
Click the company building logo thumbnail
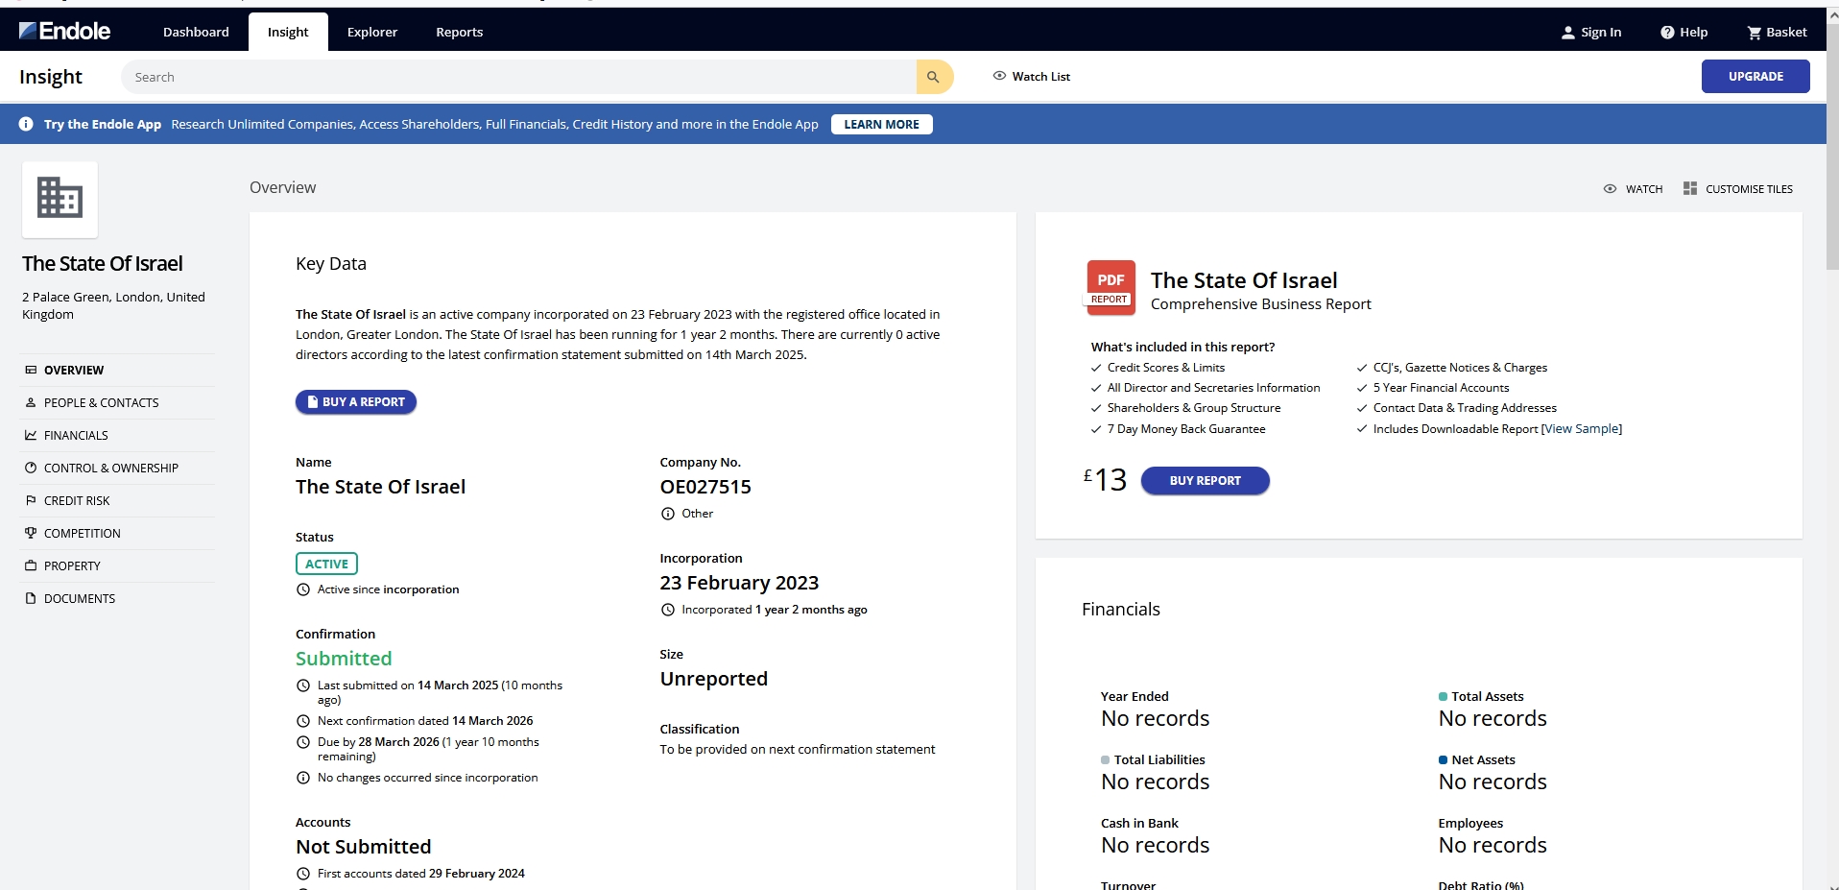click(x=60, y=199)
